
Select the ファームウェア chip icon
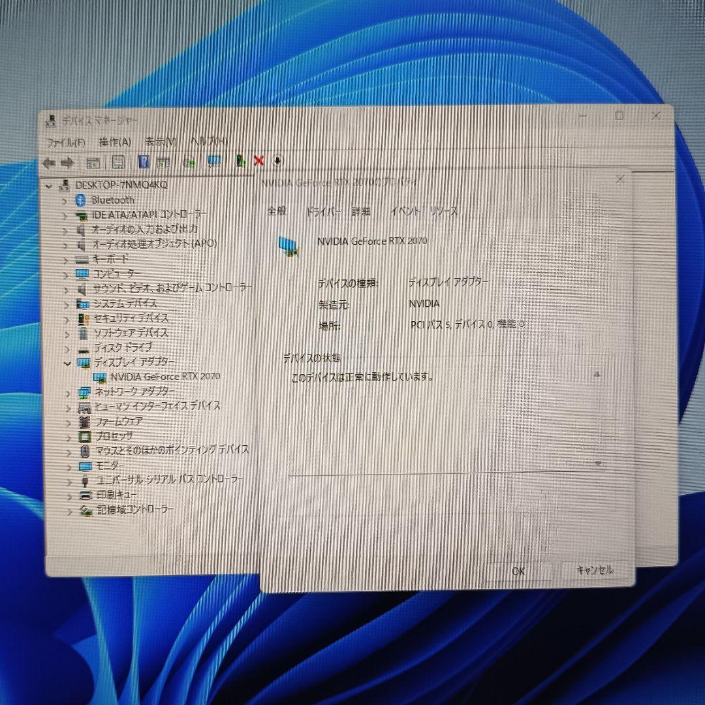(84, 422)
